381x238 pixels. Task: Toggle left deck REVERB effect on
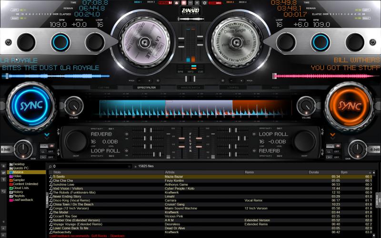point(127,134)
